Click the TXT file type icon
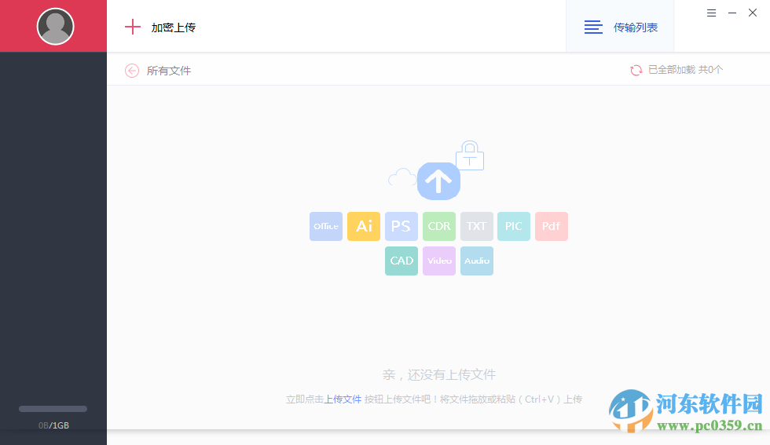The image size is (770, 445). tap(477, 226)
